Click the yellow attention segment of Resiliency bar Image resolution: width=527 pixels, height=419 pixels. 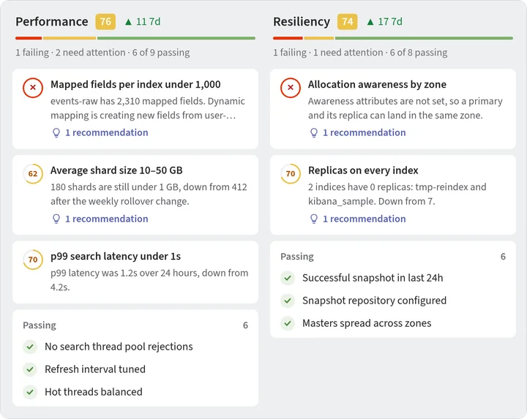coord(319,38)
